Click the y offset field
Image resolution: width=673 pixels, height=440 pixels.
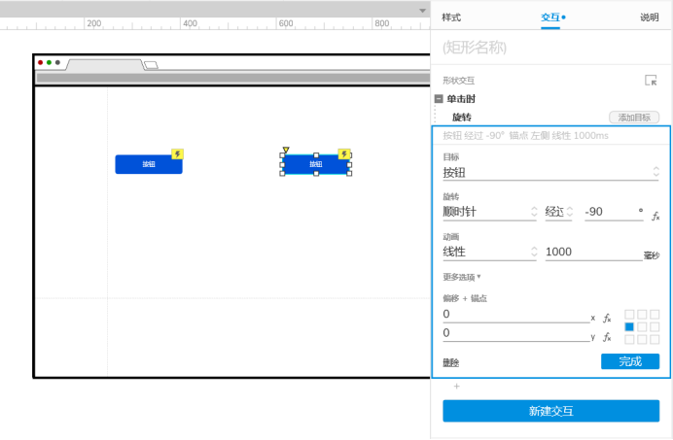(516, 333)
